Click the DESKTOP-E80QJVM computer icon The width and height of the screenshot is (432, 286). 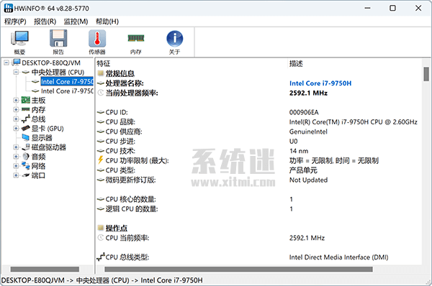(x=16, y=63)
